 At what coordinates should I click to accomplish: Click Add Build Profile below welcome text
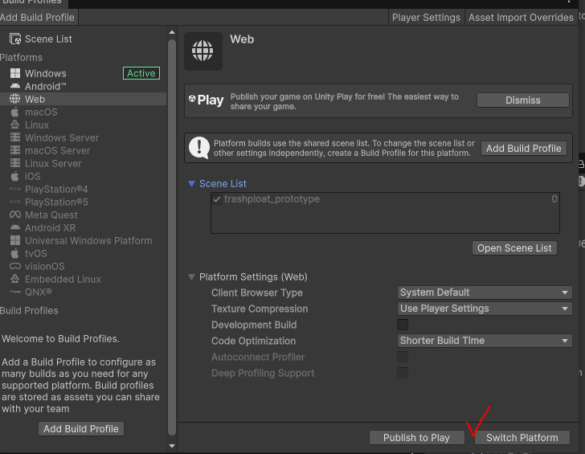point(81,428)
